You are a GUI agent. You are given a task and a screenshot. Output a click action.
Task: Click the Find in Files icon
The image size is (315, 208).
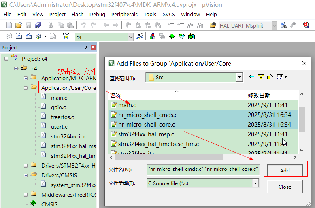pyautogui.click(x=213, y=25)
